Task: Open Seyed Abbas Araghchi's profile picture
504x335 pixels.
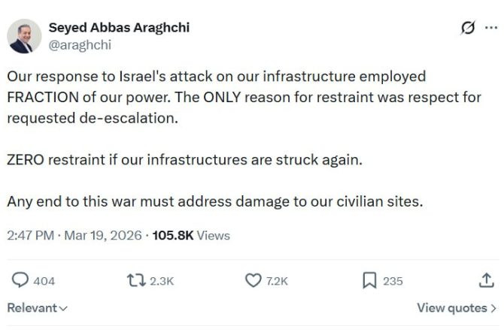Action: [x=24, y=36]
